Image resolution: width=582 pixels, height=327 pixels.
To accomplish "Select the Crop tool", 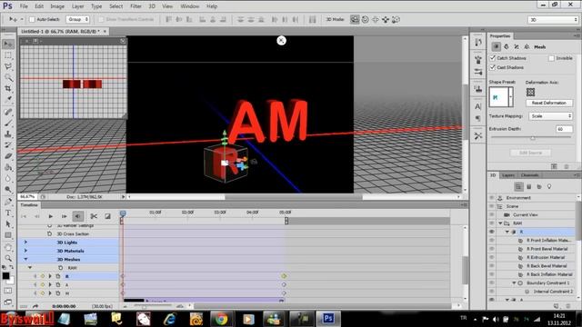I will pyautogui.click(x=8, y=88).
